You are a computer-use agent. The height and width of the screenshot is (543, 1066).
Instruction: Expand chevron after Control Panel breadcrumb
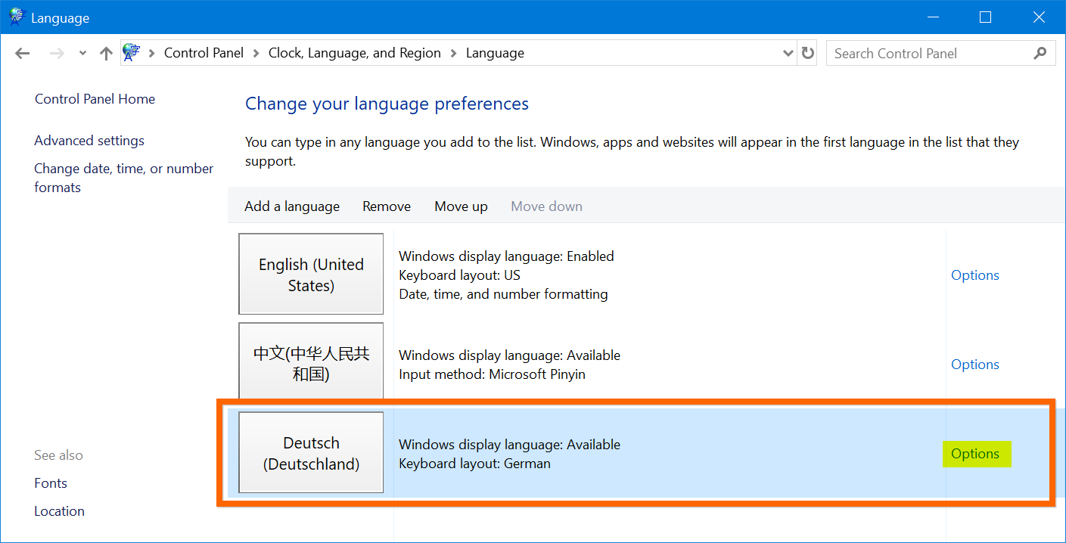click(256, 53)
